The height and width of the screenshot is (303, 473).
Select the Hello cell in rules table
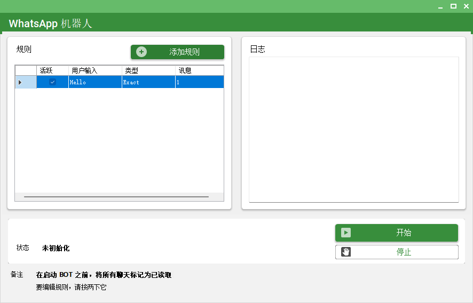click(x=95, y=82)
